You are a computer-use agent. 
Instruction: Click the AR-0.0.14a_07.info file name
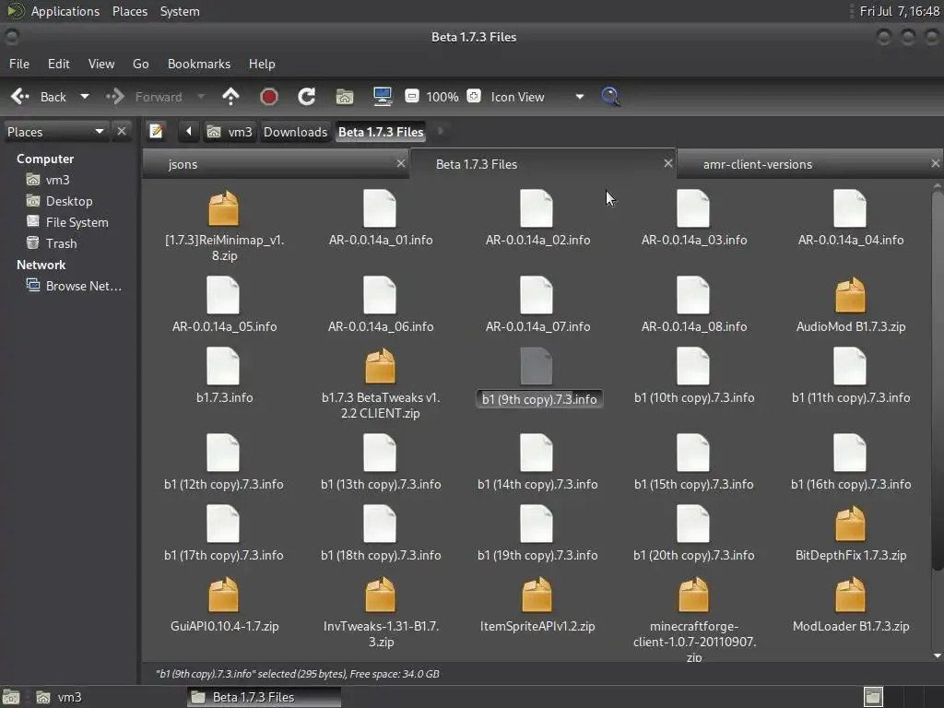pos(537,327)
